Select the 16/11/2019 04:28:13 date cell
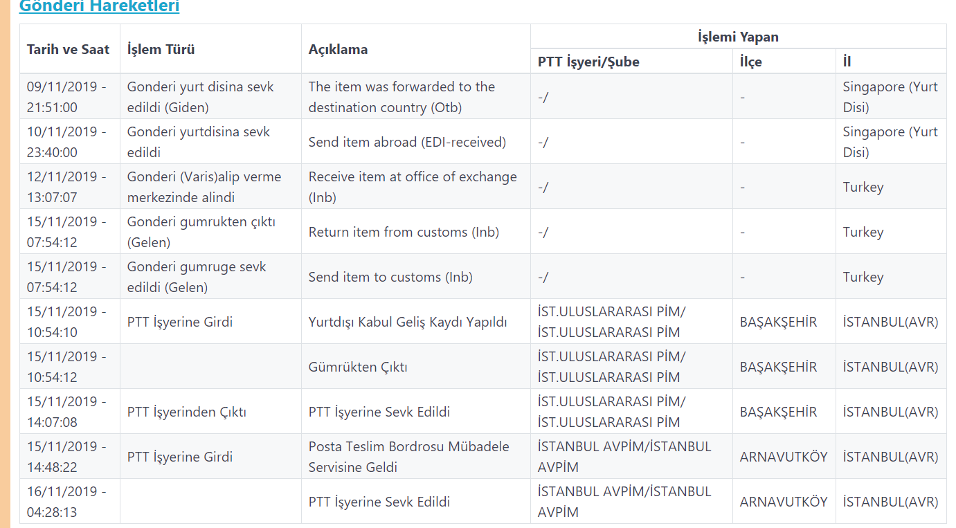The width and height of the screenshot is (956, 528). click(67, 502)
